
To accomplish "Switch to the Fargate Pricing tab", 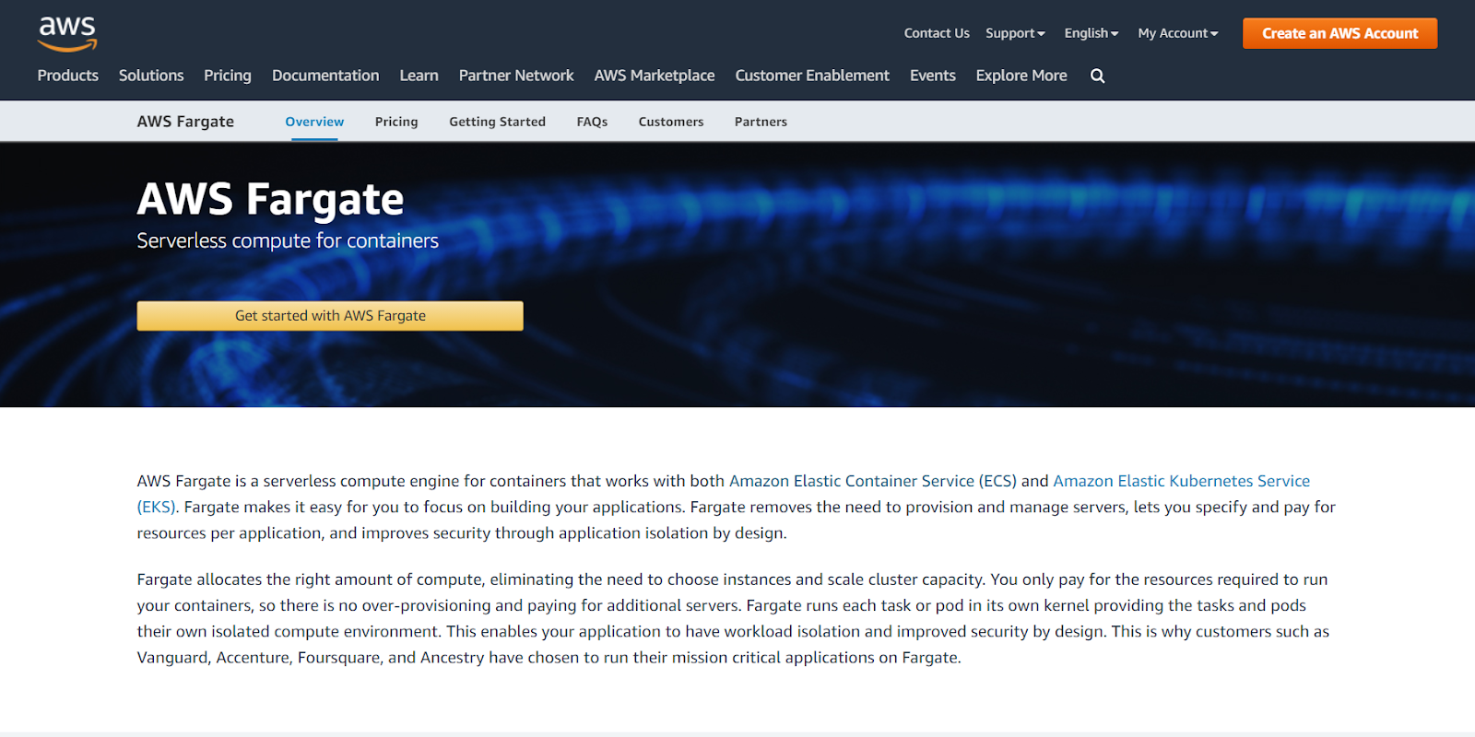I will click(x=396, y=122).
